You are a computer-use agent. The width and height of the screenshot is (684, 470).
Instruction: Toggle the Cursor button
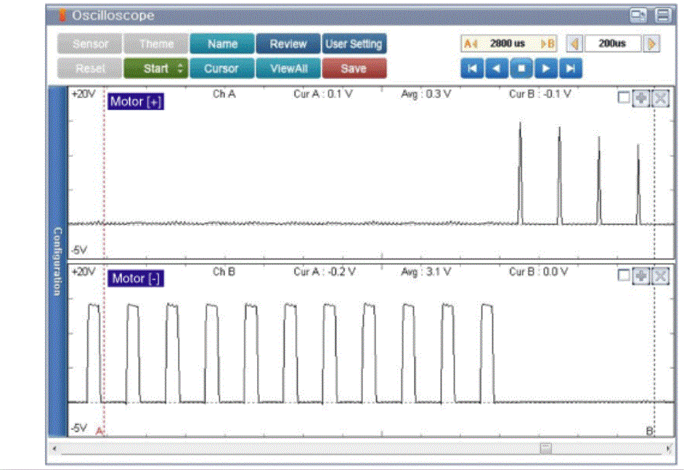pyautogui.click(x=221, y=68)
